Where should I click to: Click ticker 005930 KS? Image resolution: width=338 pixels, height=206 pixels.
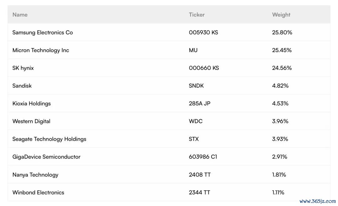[203, 33]
